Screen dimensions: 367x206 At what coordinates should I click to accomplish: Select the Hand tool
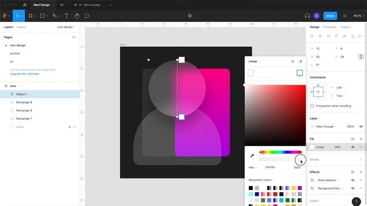click(x=77, y=16)
